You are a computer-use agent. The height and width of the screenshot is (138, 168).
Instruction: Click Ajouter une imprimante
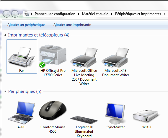(x=72, y=25)
